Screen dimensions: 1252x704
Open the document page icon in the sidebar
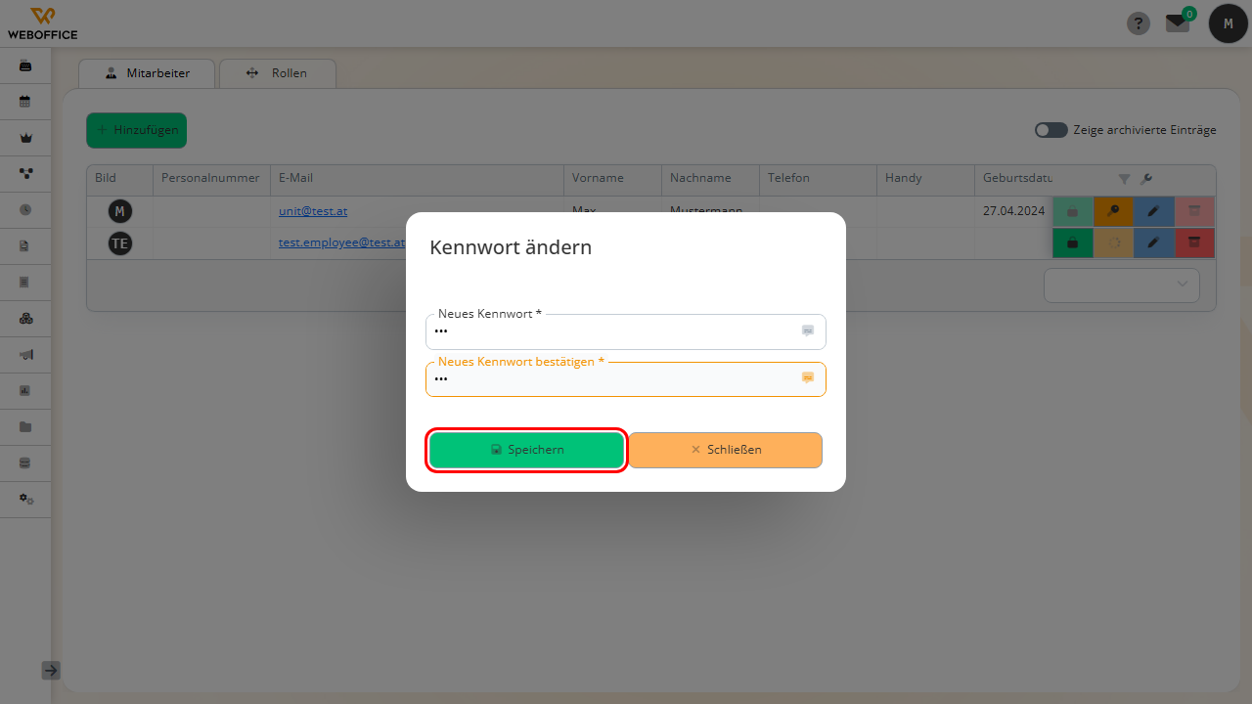pyautogui.click(x=25, y=245)
